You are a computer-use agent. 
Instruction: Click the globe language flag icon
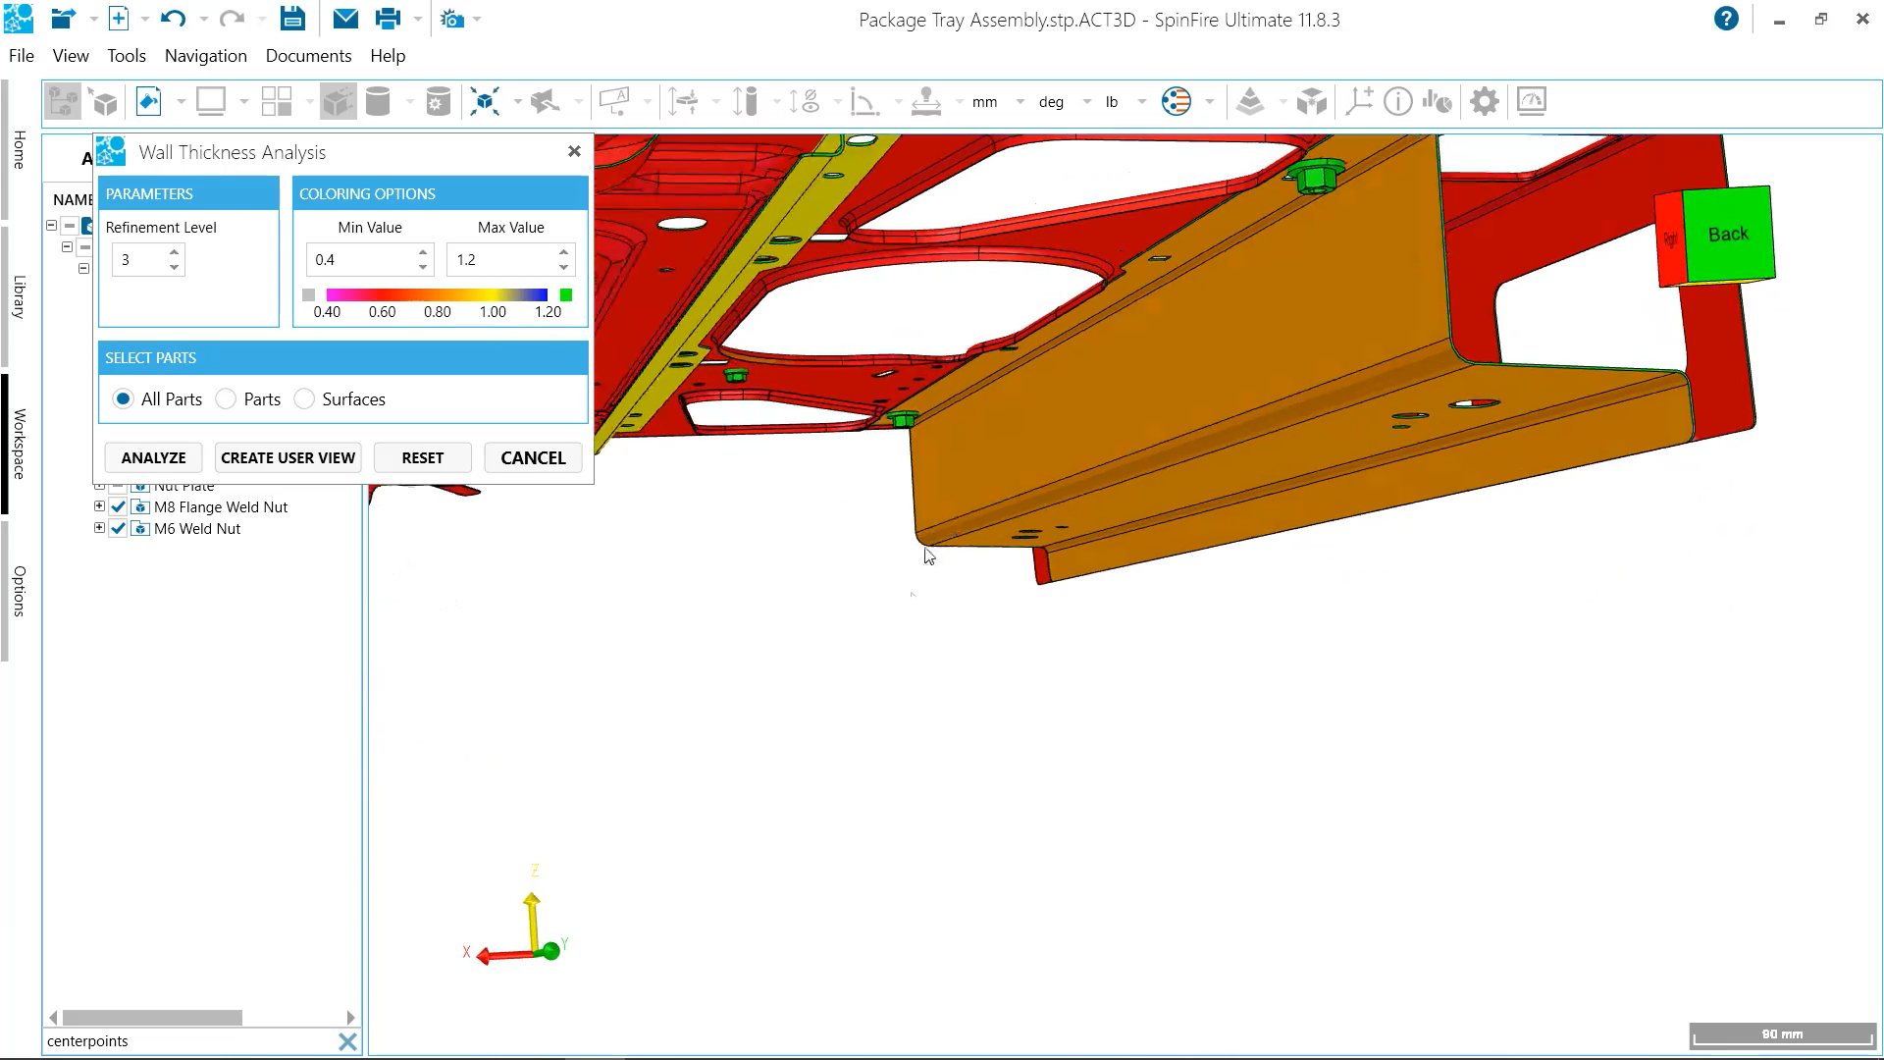[x=1176, y=101]
